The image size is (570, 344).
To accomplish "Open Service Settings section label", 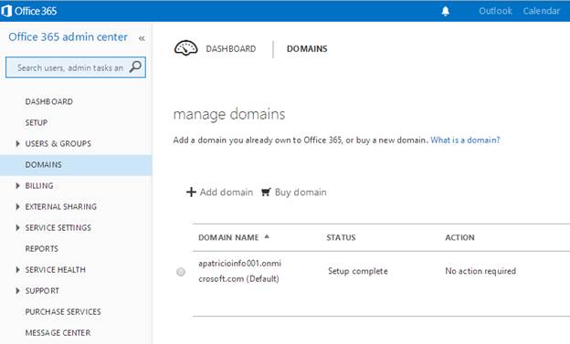I will point(58,228).
